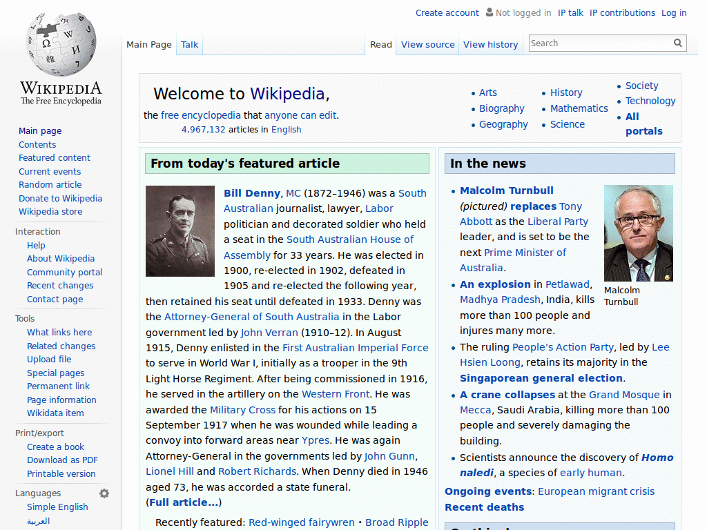Click the Create account link
Viewport: 707px width, 530px height.
click(447, 12)
